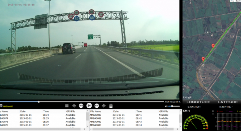Click the upper red map marker

(x=213, y=46)
